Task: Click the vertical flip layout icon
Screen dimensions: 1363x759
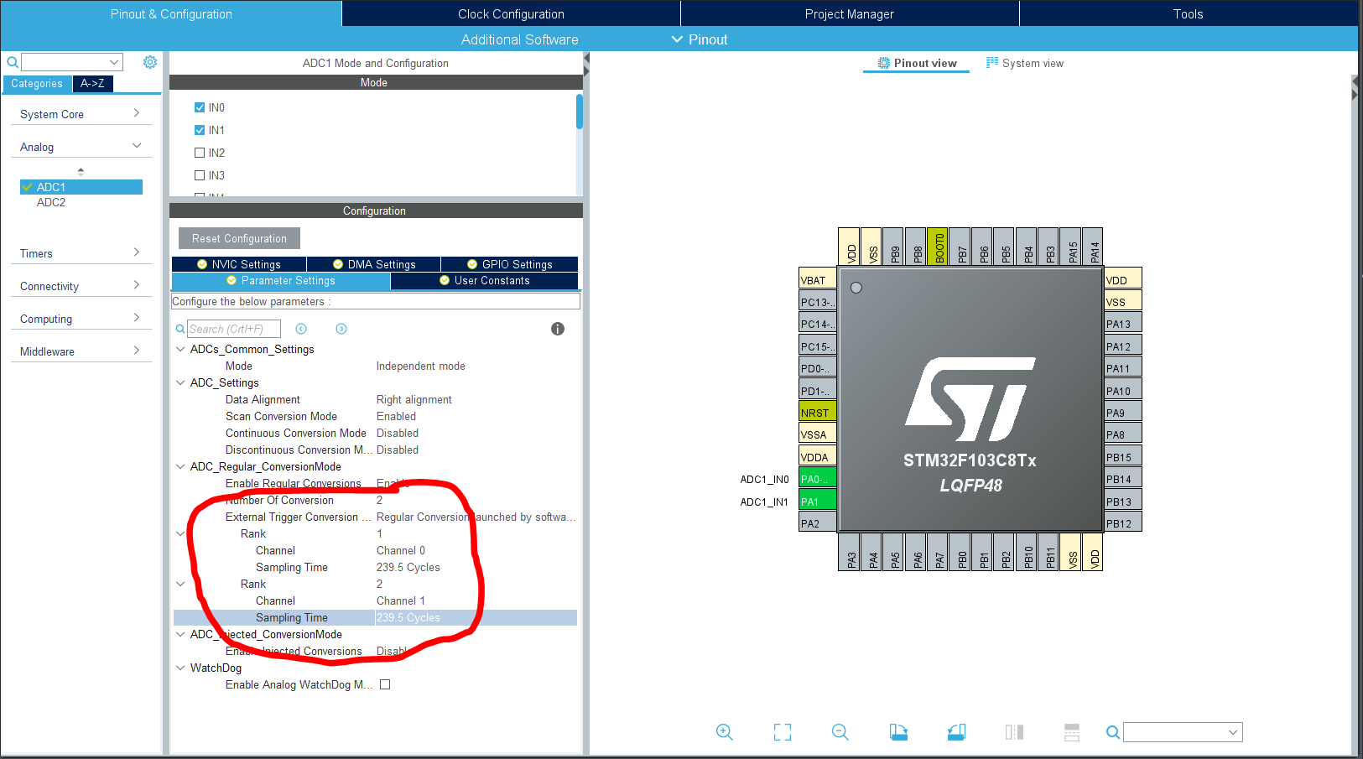Action: pyautogui.click(x=1014, y=732)
